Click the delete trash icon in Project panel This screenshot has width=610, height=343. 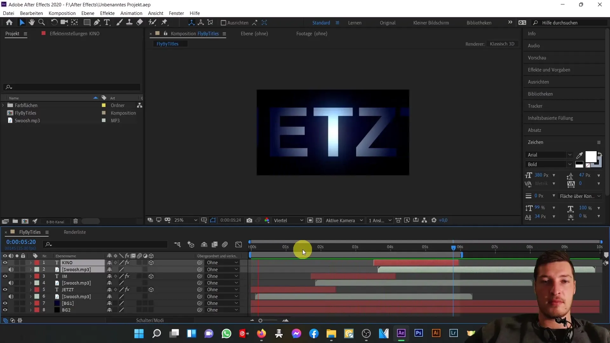coord(76,221)
